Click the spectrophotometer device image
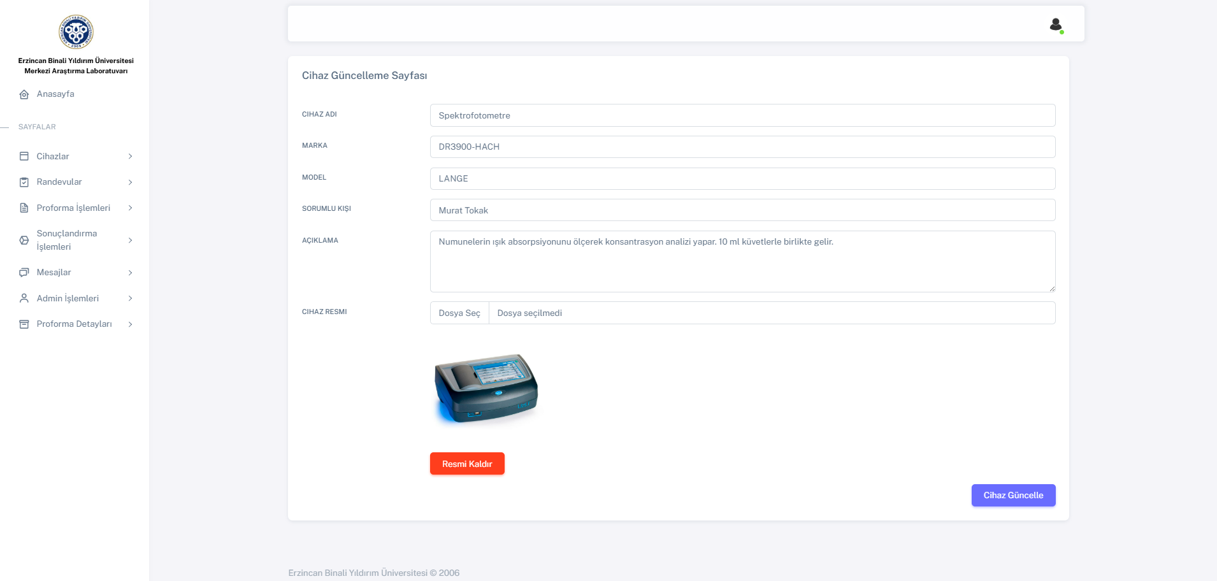This screenshot has width=1217, height=581. [486, 389]
